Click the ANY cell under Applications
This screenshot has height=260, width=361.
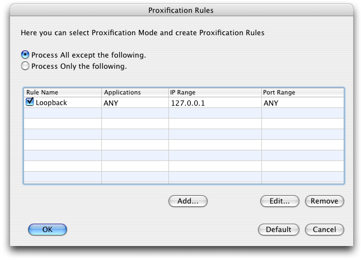111,103
